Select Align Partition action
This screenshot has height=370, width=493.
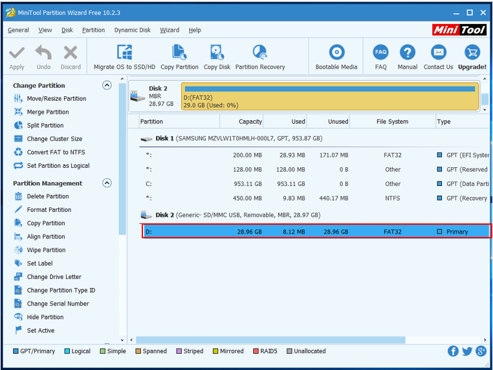[39, 236]
